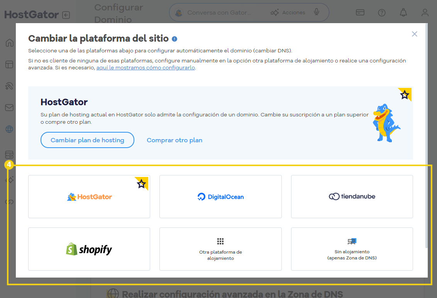Viewport: 437px width, 298px height.
Task: Click the info icon beside Cambiar la plataforma del sitio
Action: pyautogui.click(x=174, y=39)
